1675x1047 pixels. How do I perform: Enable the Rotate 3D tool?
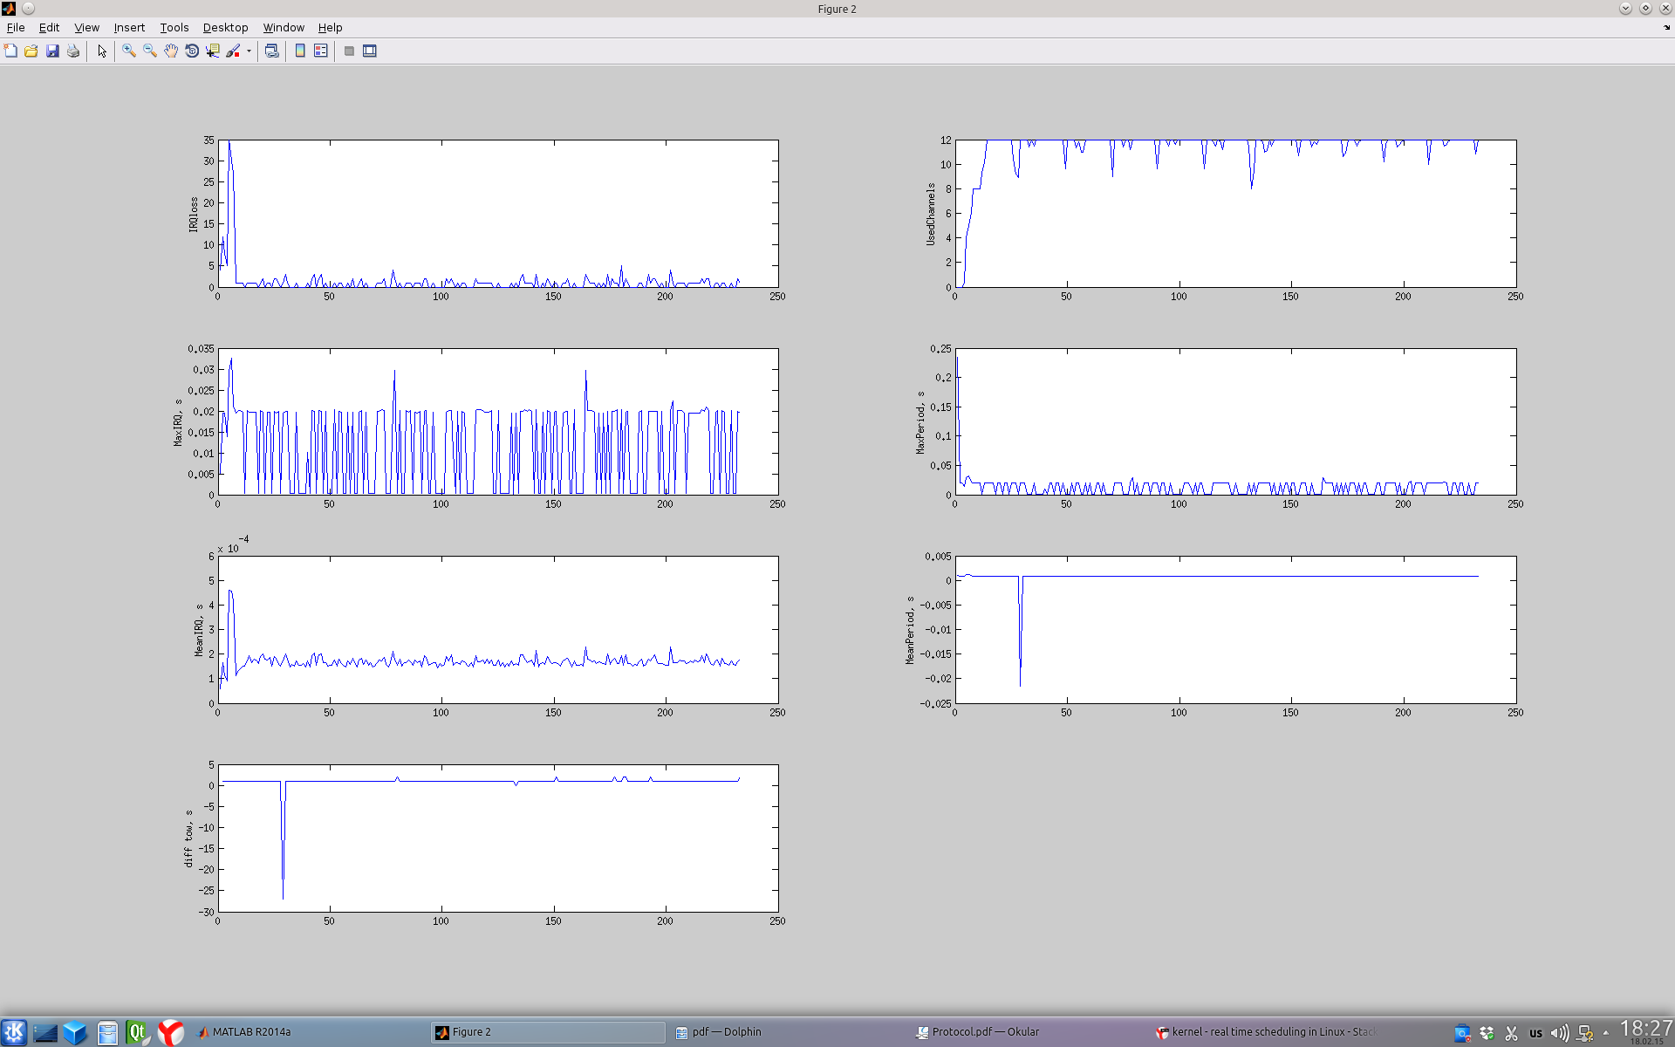click(x=192, y=51)
